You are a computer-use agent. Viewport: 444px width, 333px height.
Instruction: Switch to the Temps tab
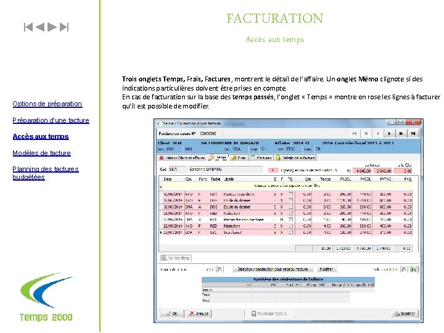pos(218,157)
